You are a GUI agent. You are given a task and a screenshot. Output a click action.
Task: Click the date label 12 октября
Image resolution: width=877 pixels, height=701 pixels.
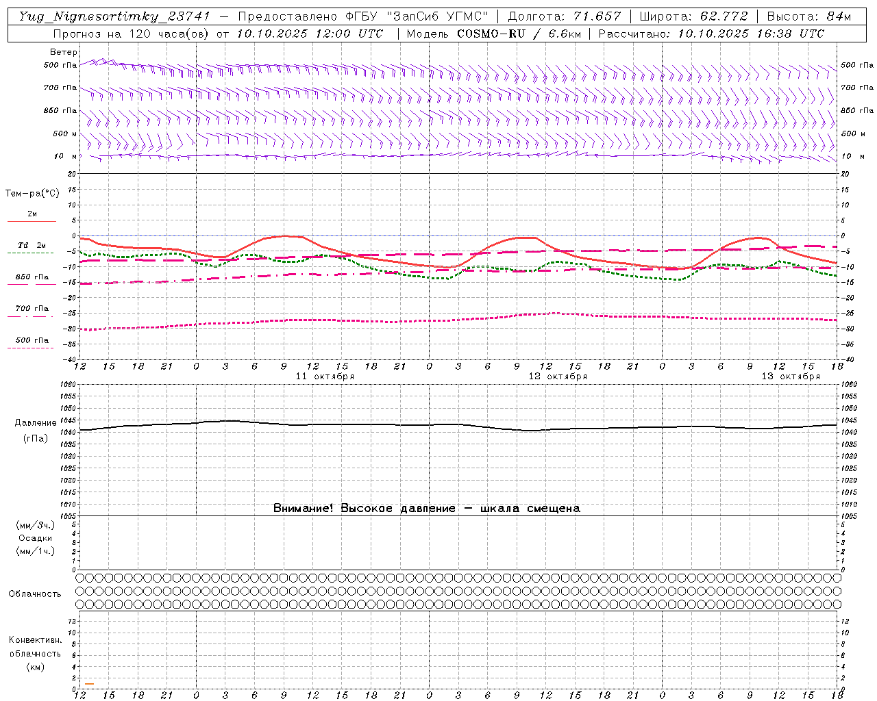[558, 377]
